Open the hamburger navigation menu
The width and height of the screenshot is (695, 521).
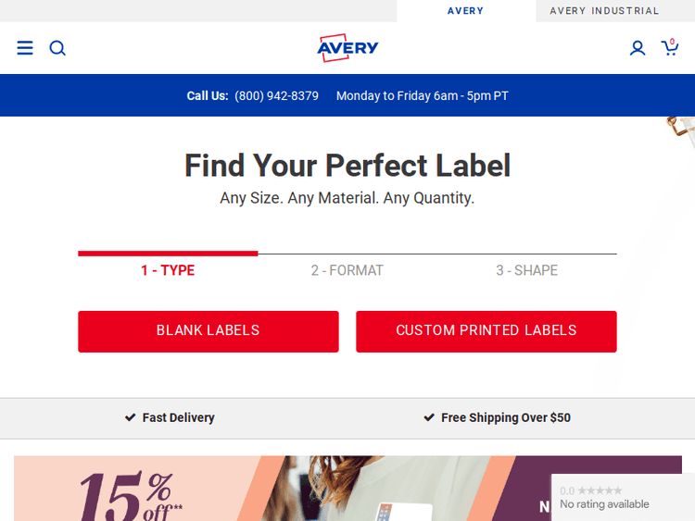click(x=25, y=48)
